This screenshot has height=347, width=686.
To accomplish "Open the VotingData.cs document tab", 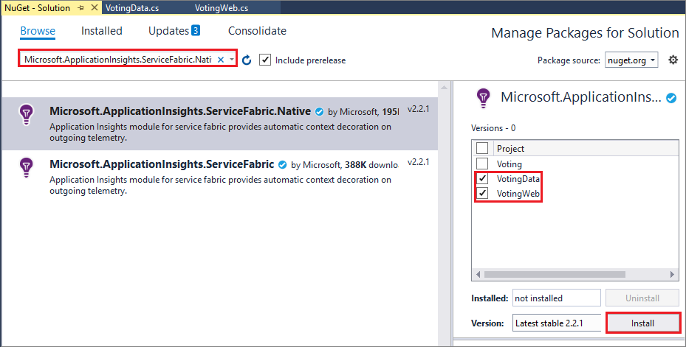I will point(132,8).
